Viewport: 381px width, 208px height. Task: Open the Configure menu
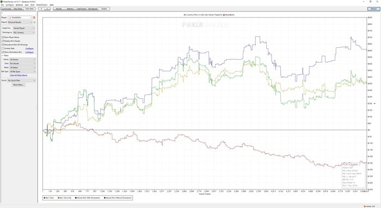click(x=10, y=5)
